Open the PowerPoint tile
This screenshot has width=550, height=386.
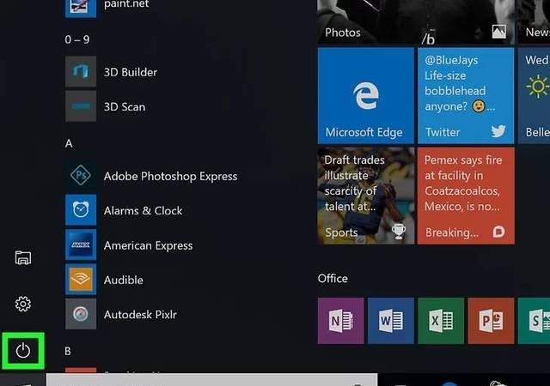click(491, 321)
